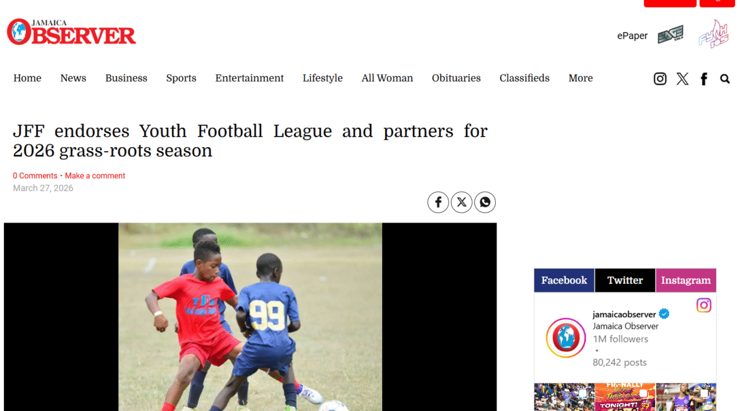Share article via round WhatsApp button

tap(484, 202)
